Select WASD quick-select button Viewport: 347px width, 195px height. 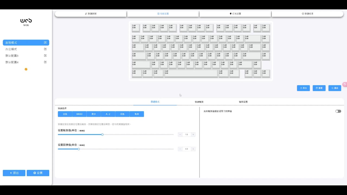[79, 114]
